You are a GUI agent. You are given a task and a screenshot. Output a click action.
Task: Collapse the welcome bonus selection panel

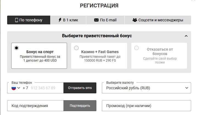point(186,36)
